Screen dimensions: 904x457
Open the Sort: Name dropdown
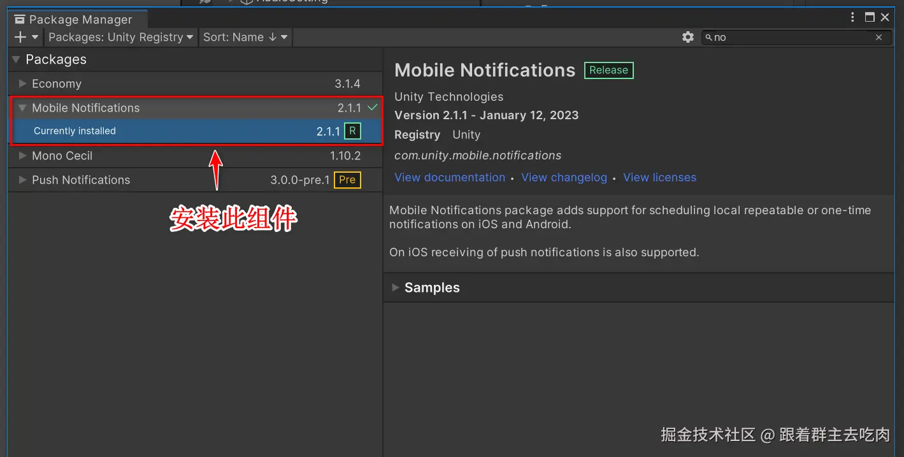245,37
